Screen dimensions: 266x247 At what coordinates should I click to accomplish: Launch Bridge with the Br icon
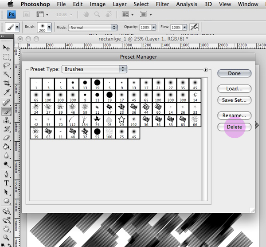(26, 15)
